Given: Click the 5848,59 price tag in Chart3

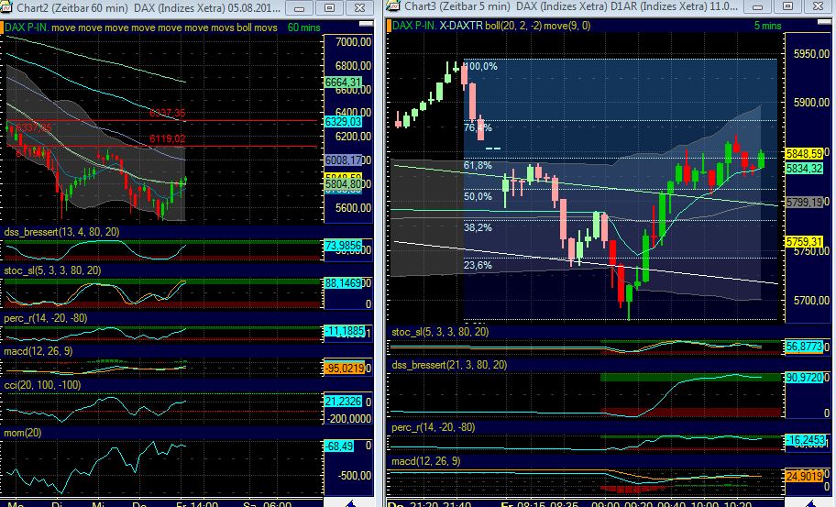Looking at the screenshot, I should click(x=804, y=153).
